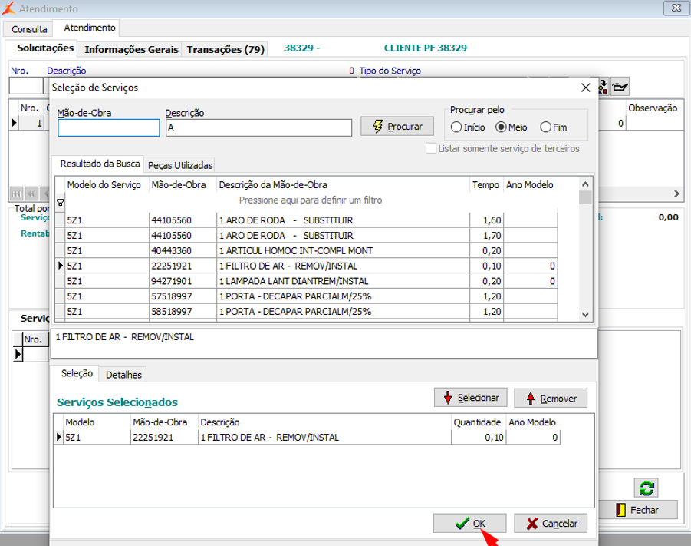Image resolution: width=691 pixels, height=546 pixels.
Task: Open the Detalhes tab
Action: pyautogui.click(x=124, y=375)
